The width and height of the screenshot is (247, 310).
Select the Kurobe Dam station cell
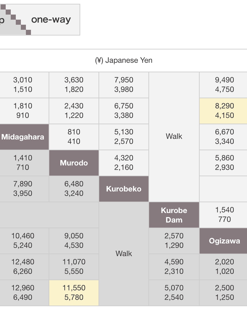pyautogui.click(x=174, y=215)
